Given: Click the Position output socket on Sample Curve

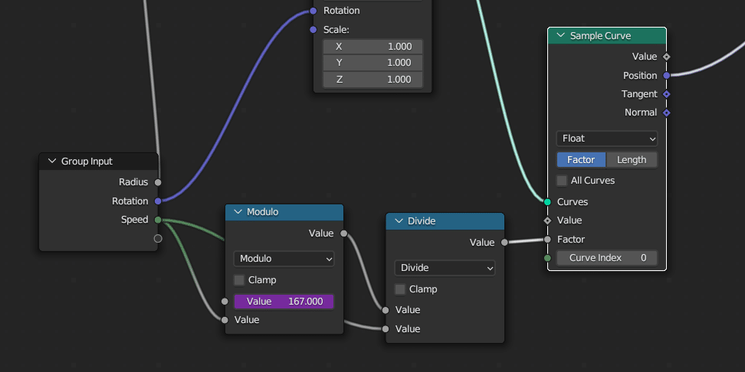Looking at the screenshot, I should click(x=666, y=76).
